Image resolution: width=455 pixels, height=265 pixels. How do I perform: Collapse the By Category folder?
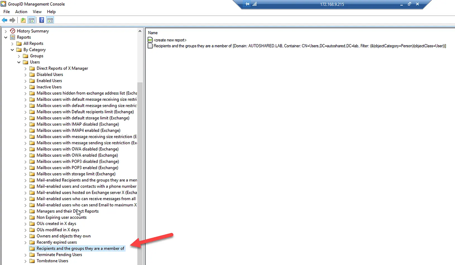click(x=12, y=50)
